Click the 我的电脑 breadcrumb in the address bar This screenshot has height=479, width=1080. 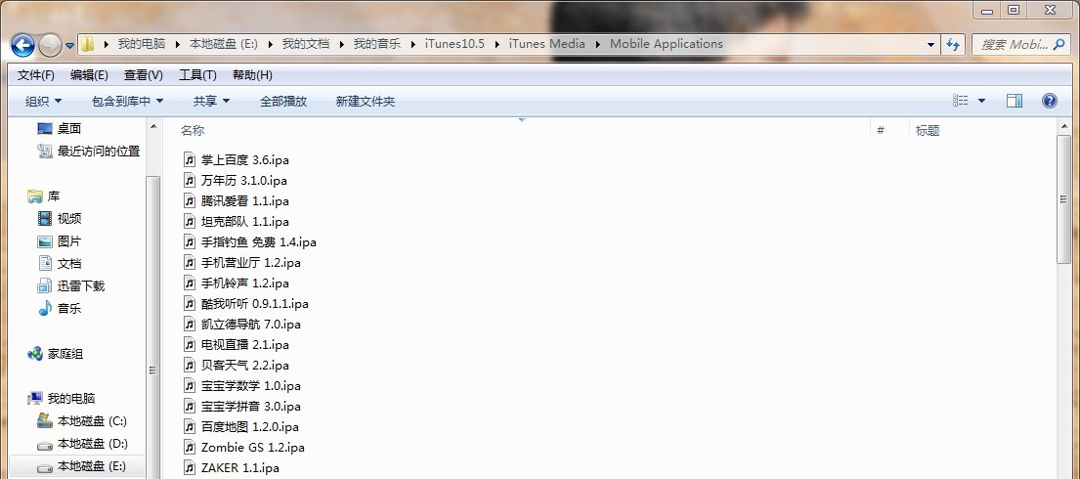pos(141,44)
